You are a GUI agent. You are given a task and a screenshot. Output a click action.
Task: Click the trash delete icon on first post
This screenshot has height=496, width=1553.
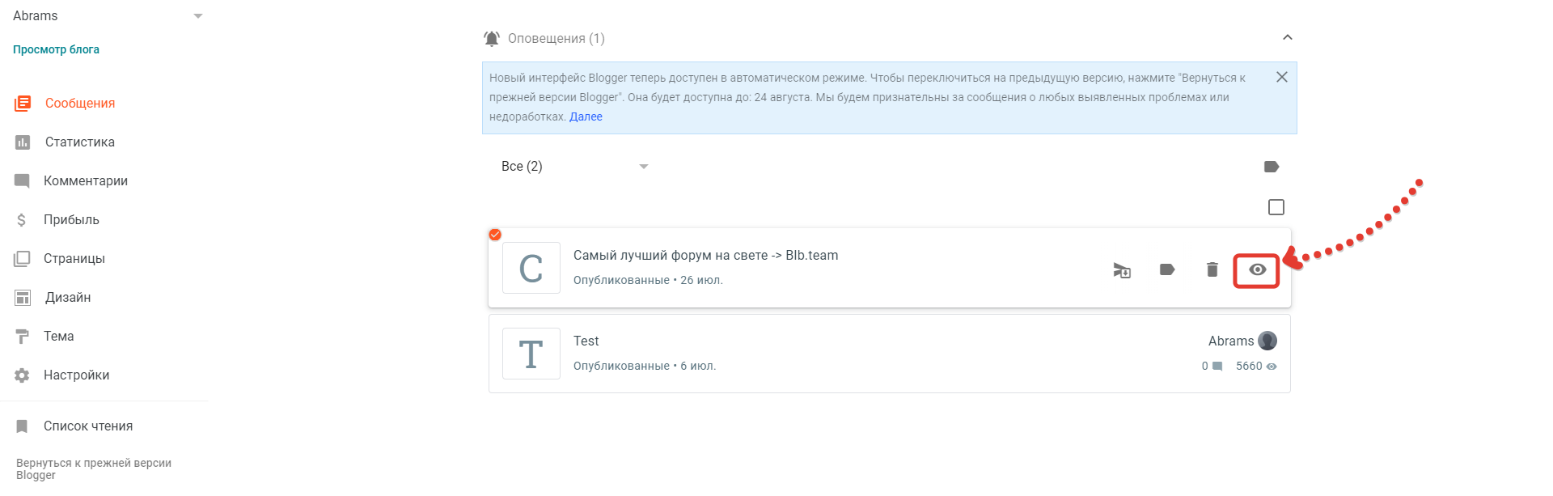[x=1212, y=270]
